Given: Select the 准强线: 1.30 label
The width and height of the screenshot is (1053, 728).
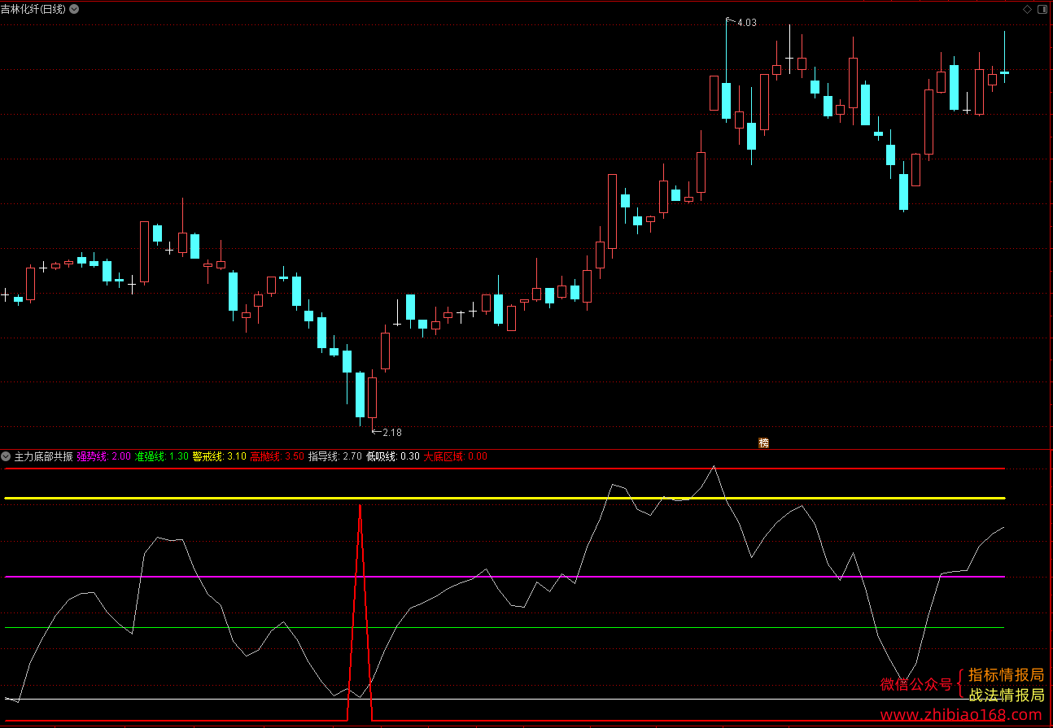Looking at the screenshot, I should [161, 456].
